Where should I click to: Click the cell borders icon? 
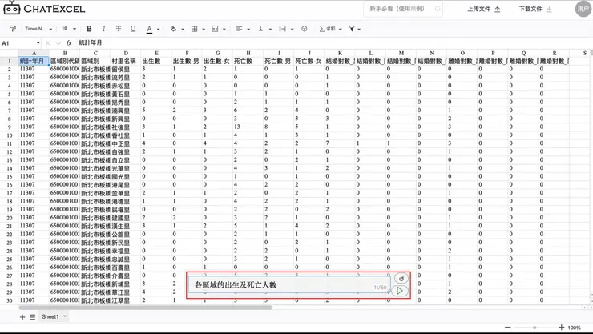[195, 29]
